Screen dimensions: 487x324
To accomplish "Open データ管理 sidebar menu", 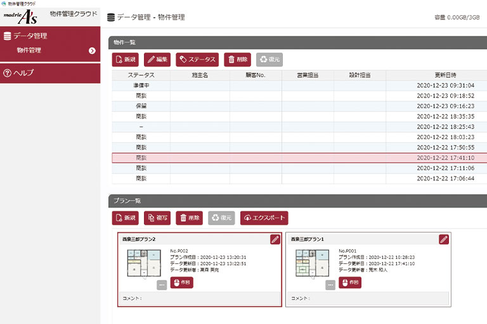I will (x=50, y=36).
